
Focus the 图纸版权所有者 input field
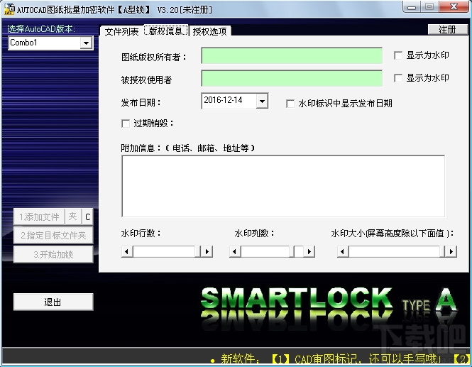(292, 55)
